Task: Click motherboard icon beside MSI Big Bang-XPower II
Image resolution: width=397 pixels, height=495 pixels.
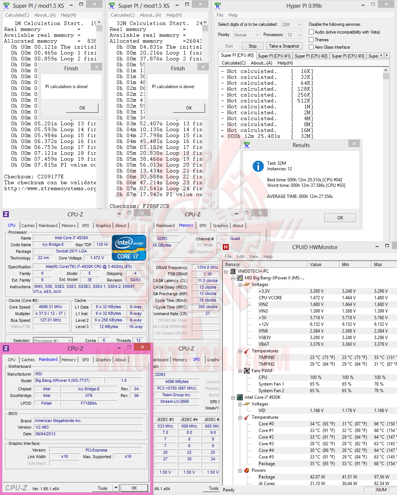Action: point(240,278)
